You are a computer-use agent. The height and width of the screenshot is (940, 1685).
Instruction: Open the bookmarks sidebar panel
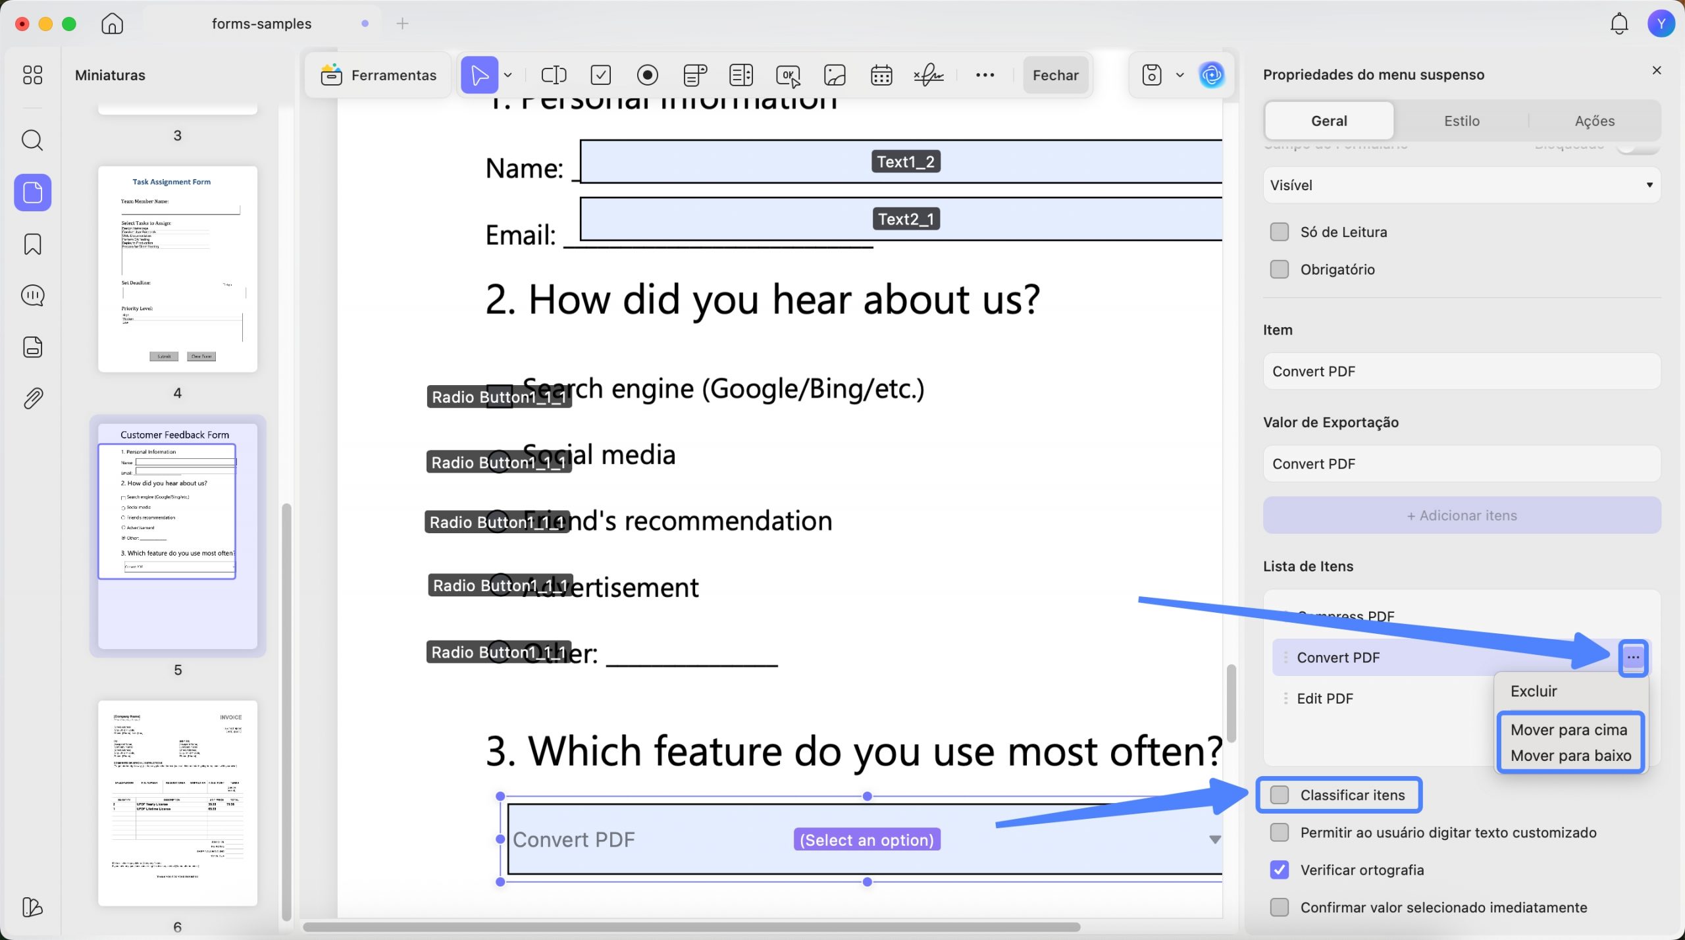click(x=32, y=244)
